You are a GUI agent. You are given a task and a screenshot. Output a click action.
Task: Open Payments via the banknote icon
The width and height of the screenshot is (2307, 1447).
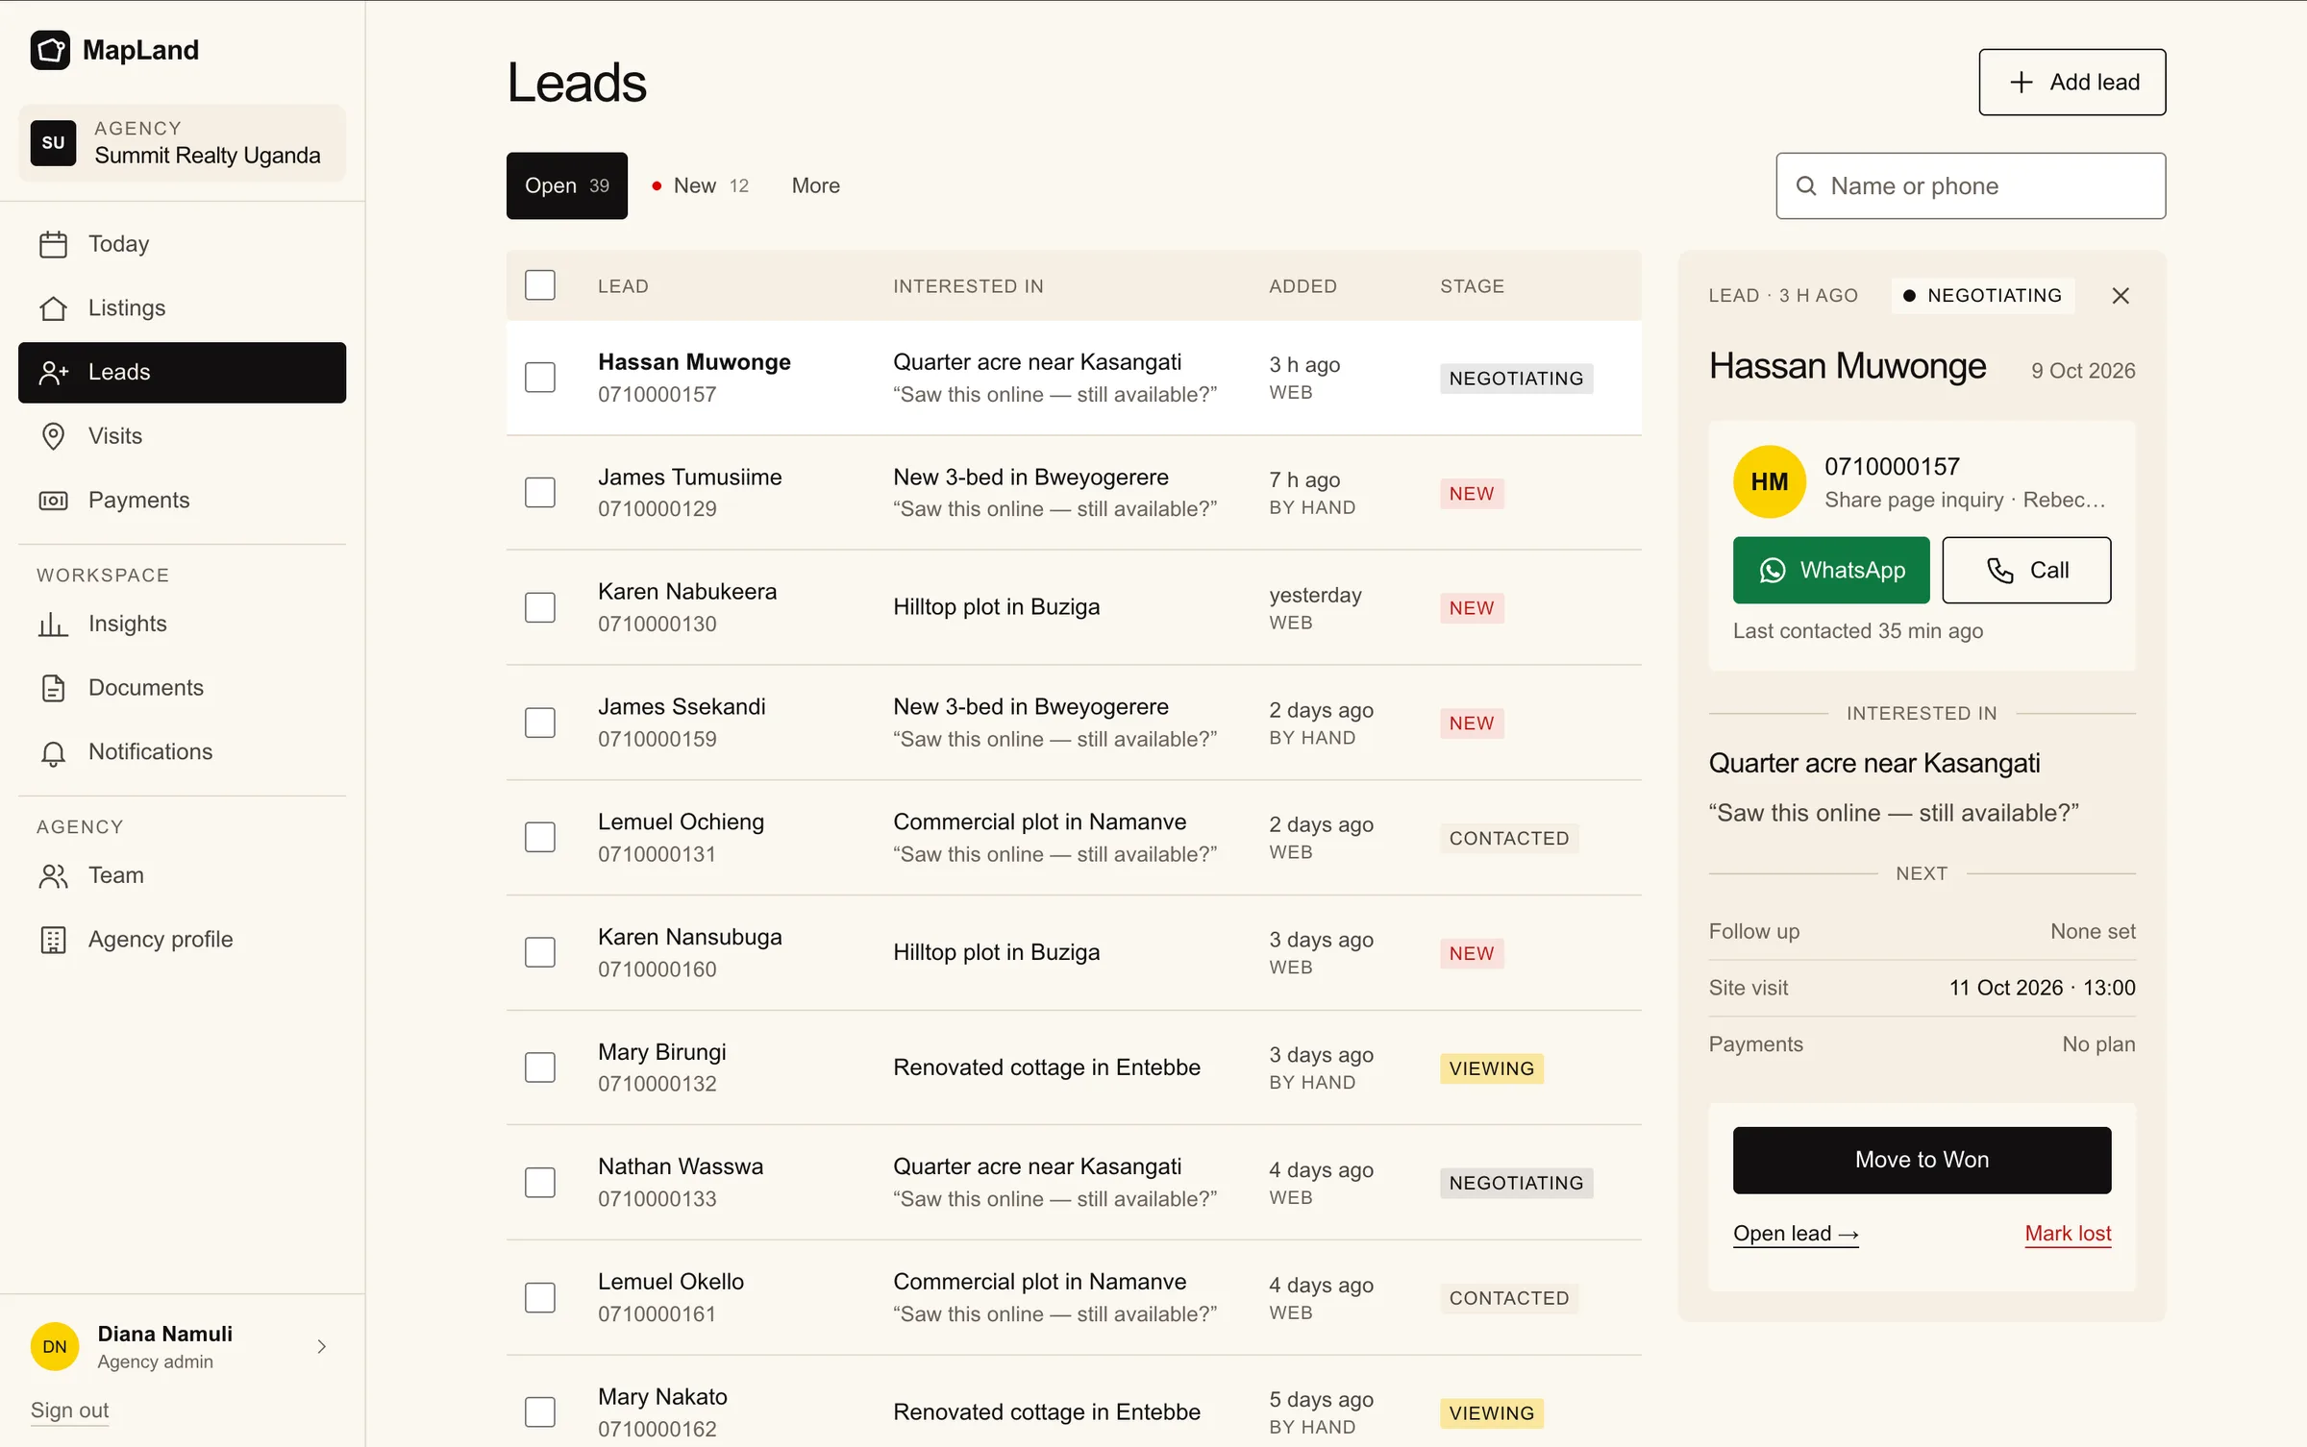click(53, 501)
